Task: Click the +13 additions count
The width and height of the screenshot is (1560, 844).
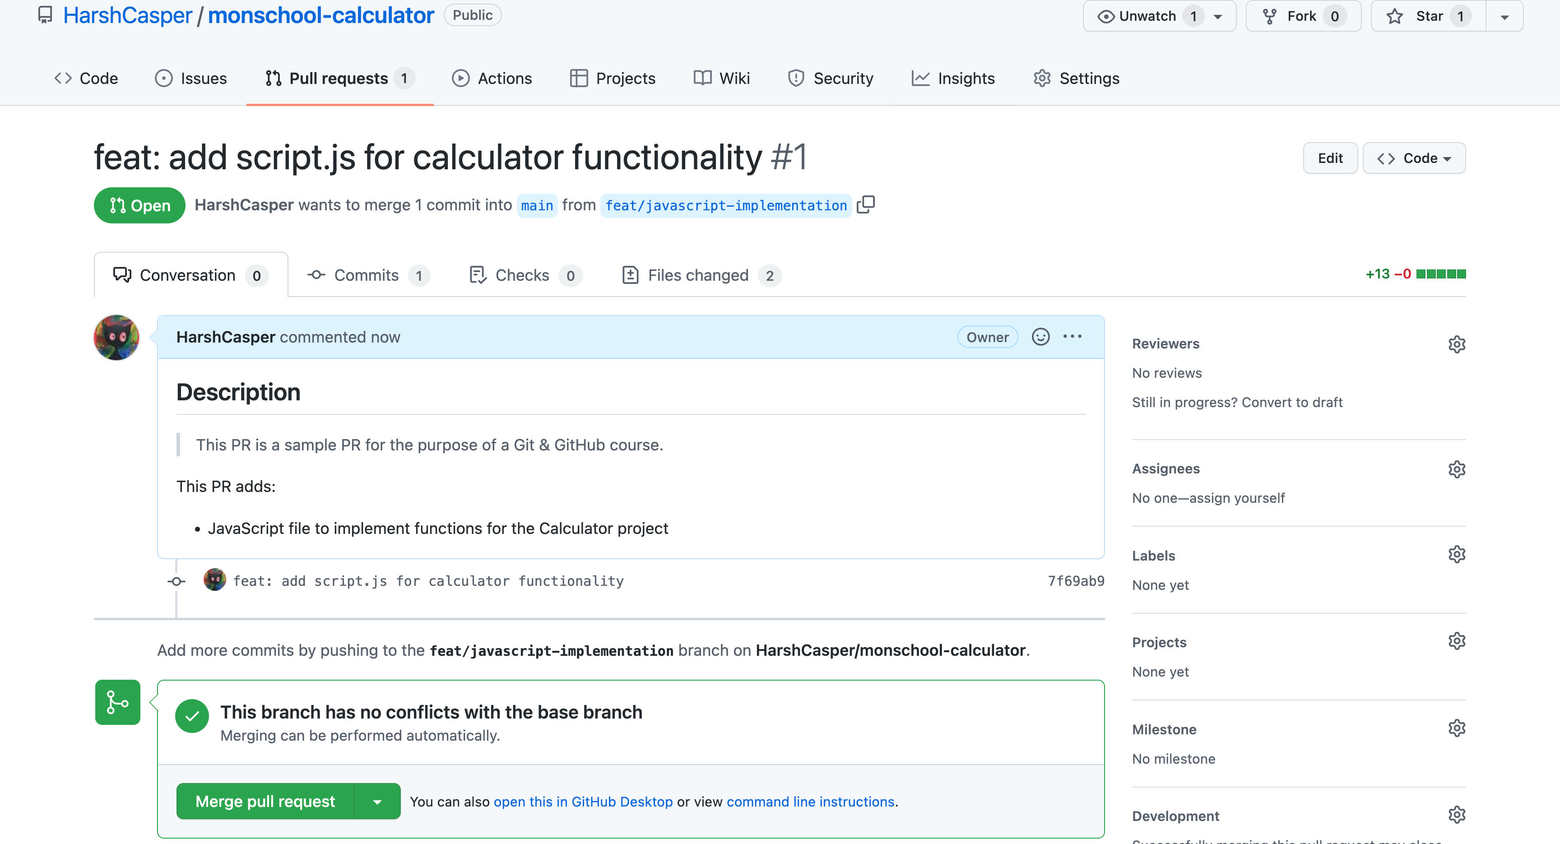Action: [x=1378, y=274]
